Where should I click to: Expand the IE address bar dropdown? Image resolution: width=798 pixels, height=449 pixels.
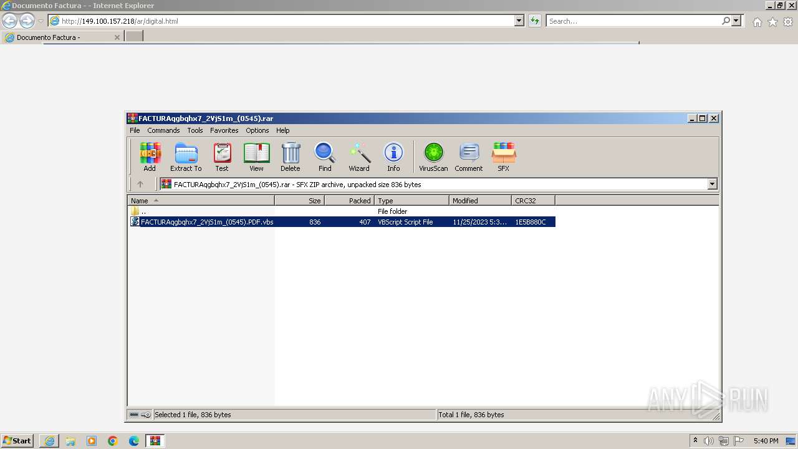519,21
